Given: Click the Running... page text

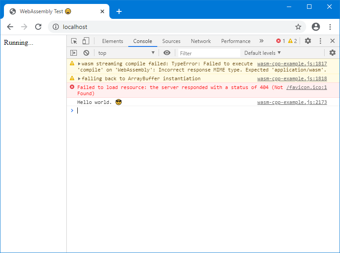Looking at the screenshot, I should pyautogui.click(x=18, y=43).
